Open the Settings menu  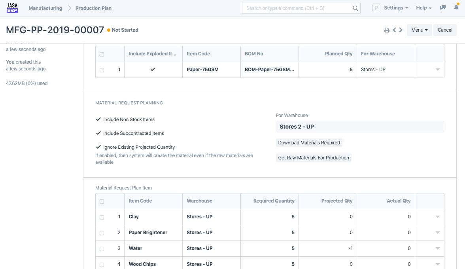396,8
